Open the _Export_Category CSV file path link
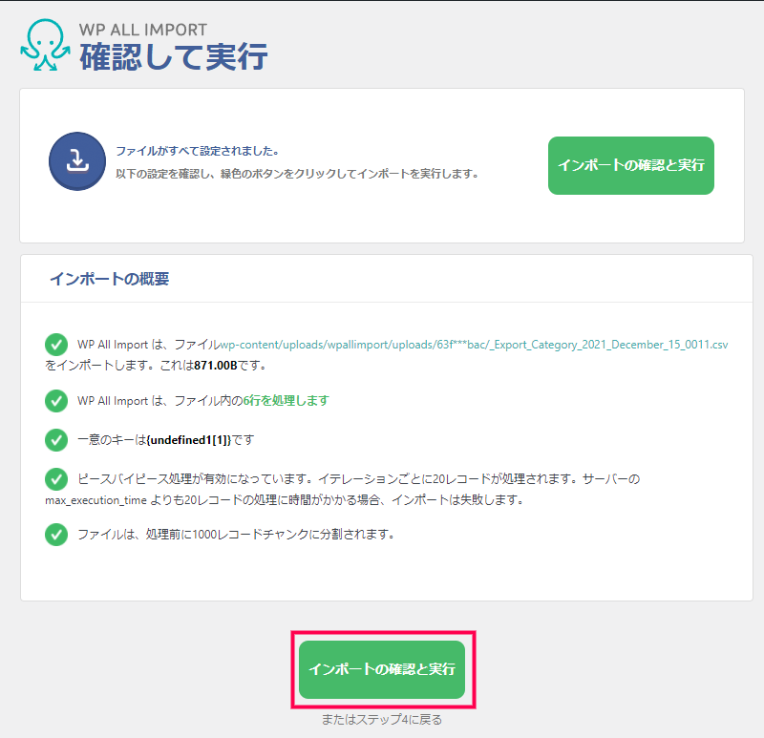Screen dimensions: 764x738 coord(474,345)
